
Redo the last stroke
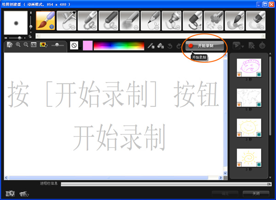178,46
